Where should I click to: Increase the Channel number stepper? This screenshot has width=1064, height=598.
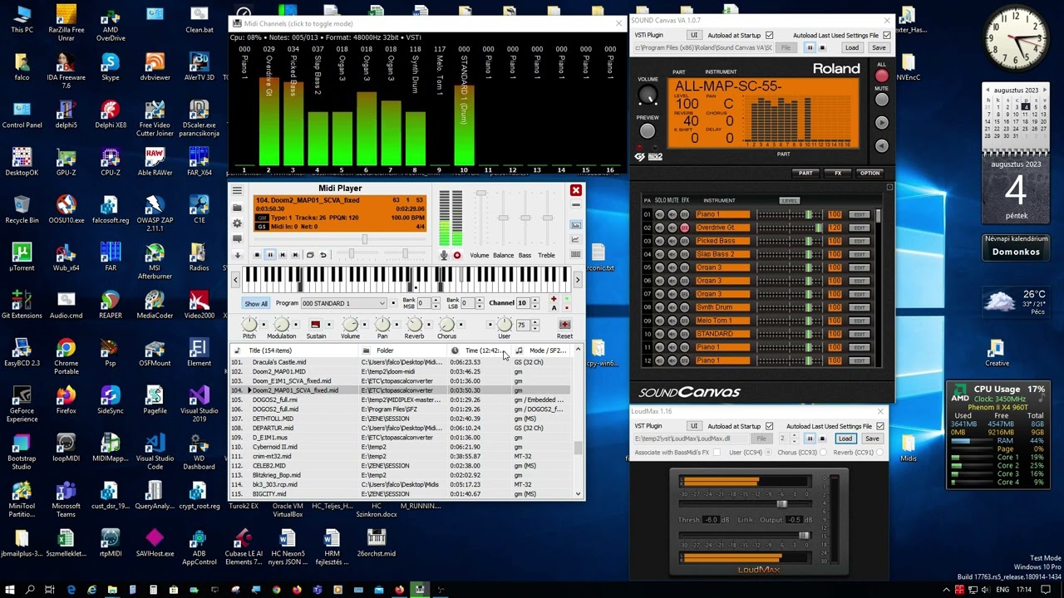pyautogui.click(x=534, y=301)
